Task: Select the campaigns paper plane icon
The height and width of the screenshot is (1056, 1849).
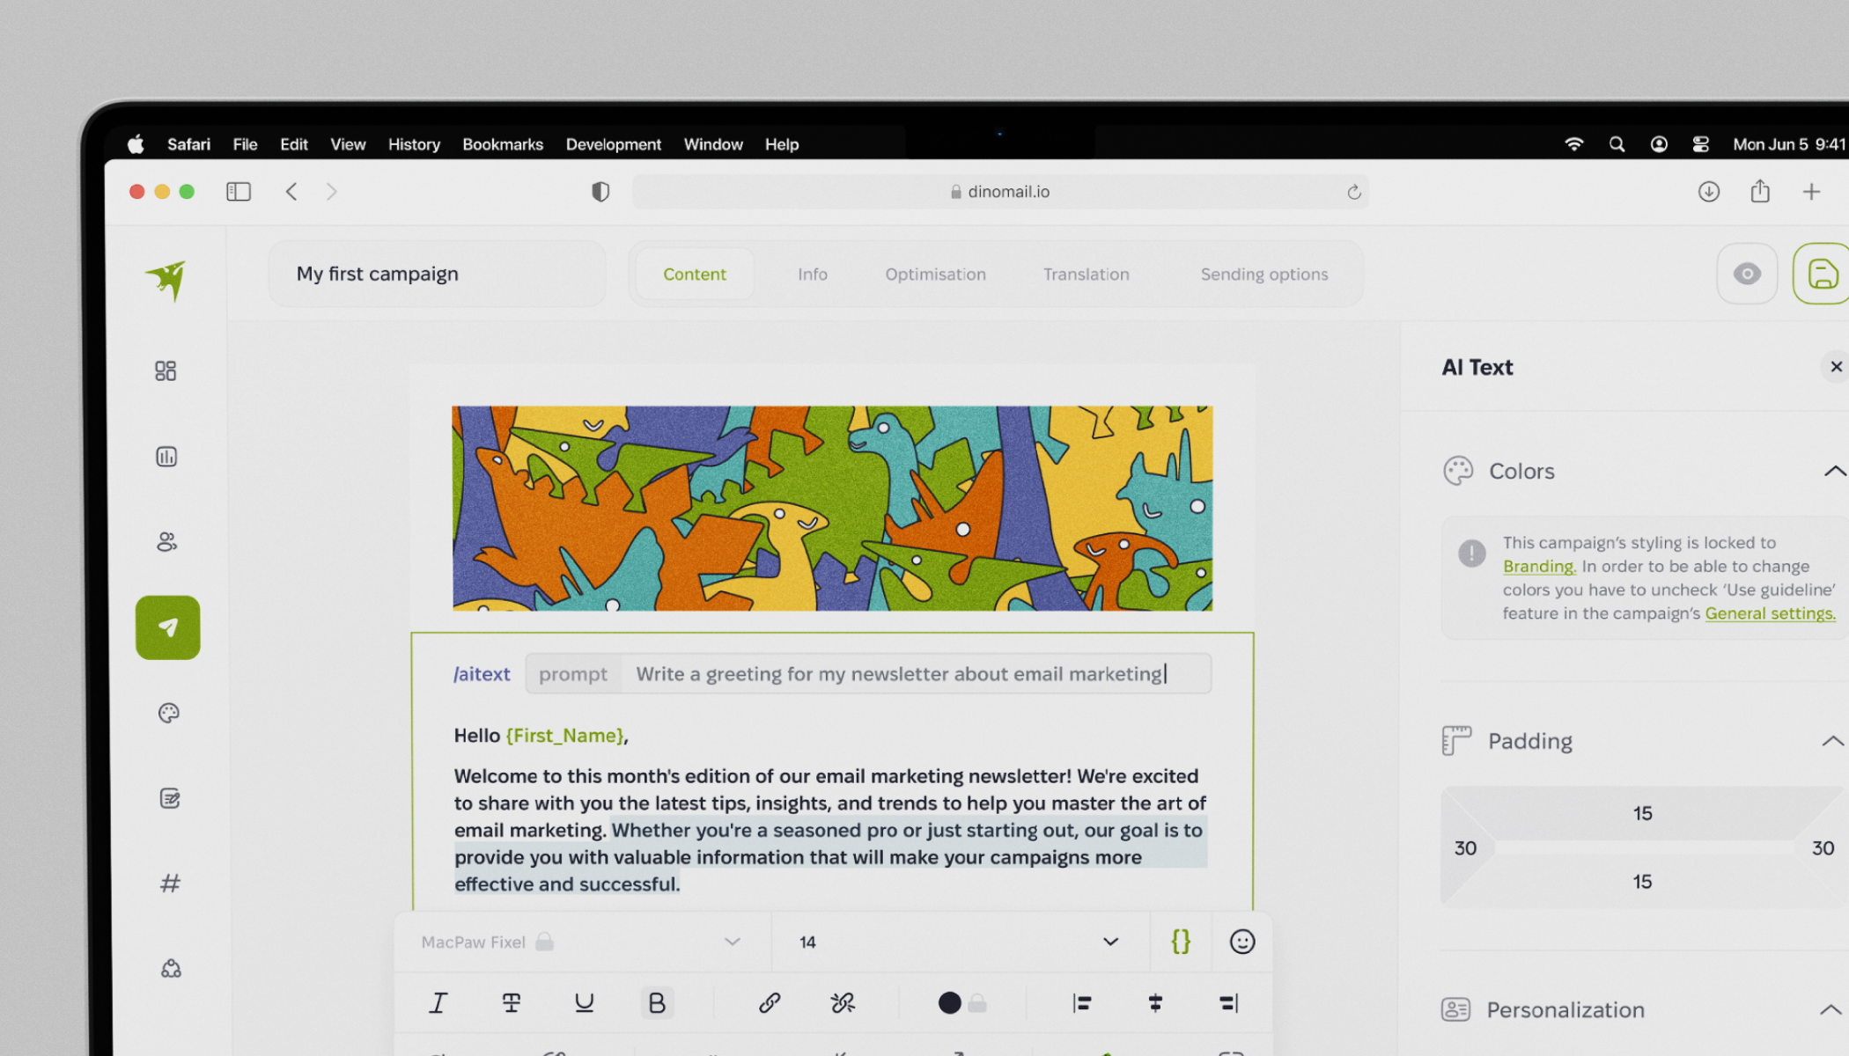Action: click(x=167, y=627)
